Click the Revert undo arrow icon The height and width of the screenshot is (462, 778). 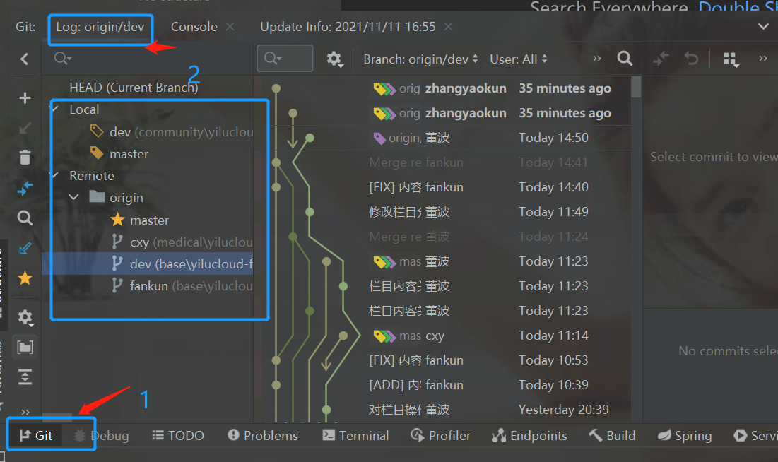691,59
